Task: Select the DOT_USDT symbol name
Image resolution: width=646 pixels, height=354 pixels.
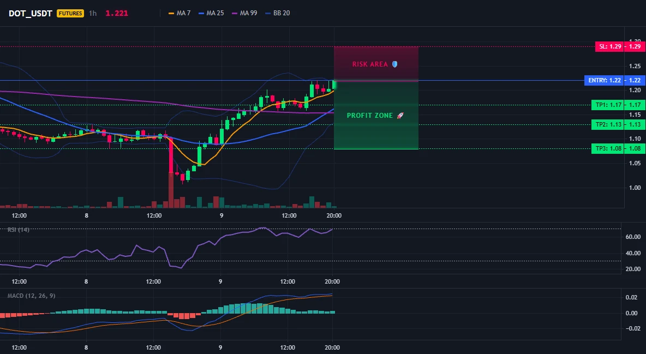Action: point(31,13)
